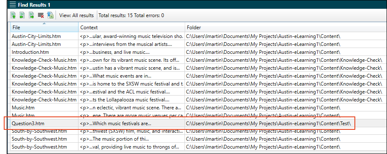Select Music.htm 'eclectic, vibrant music scene' result
Screen dimensions: 387x154
[x=131, y=107]
